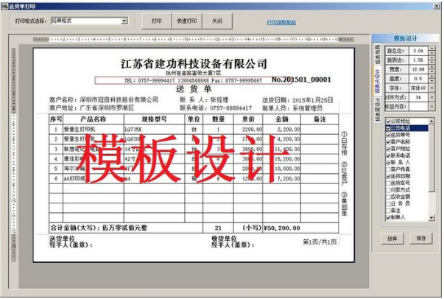The width and height of the screenshot is (444, 299).
Task: Uncheck the 联系电话 checkbox
Action: click(x=389, y=155)
